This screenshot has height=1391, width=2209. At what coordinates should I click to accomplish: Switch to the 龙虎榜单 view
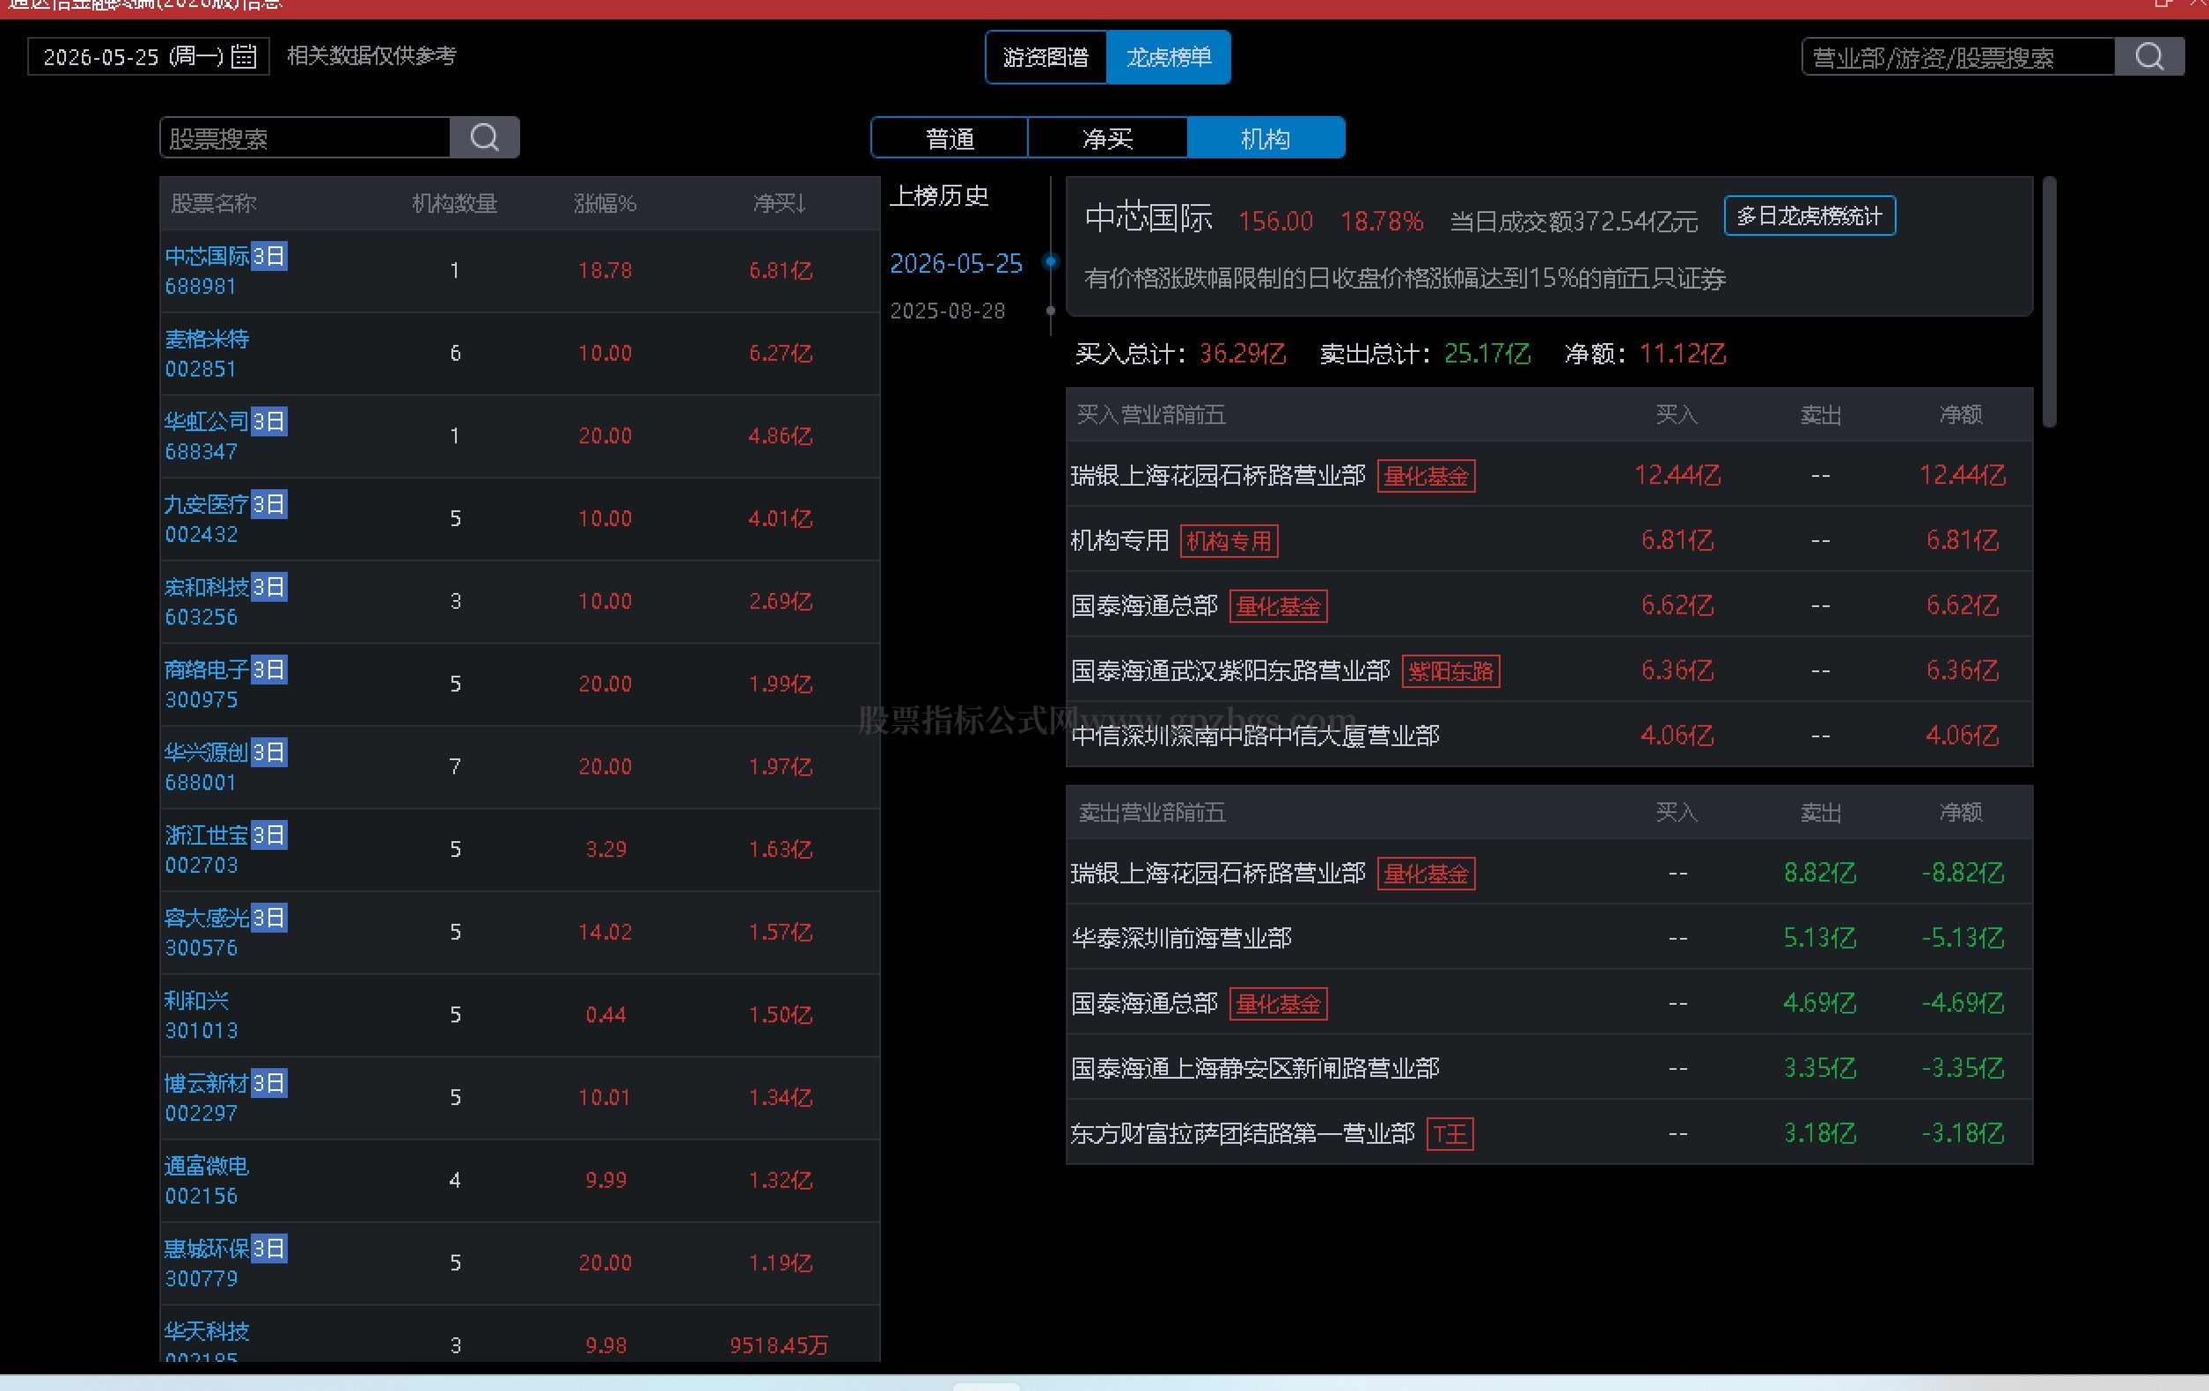(1168, 58)
